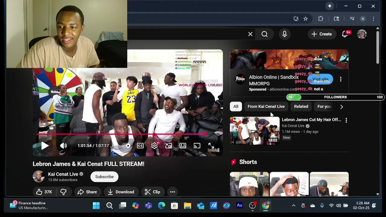The image size is (386, 217).
Task: Play the YouTube video
Action: [x=45, y=146]
